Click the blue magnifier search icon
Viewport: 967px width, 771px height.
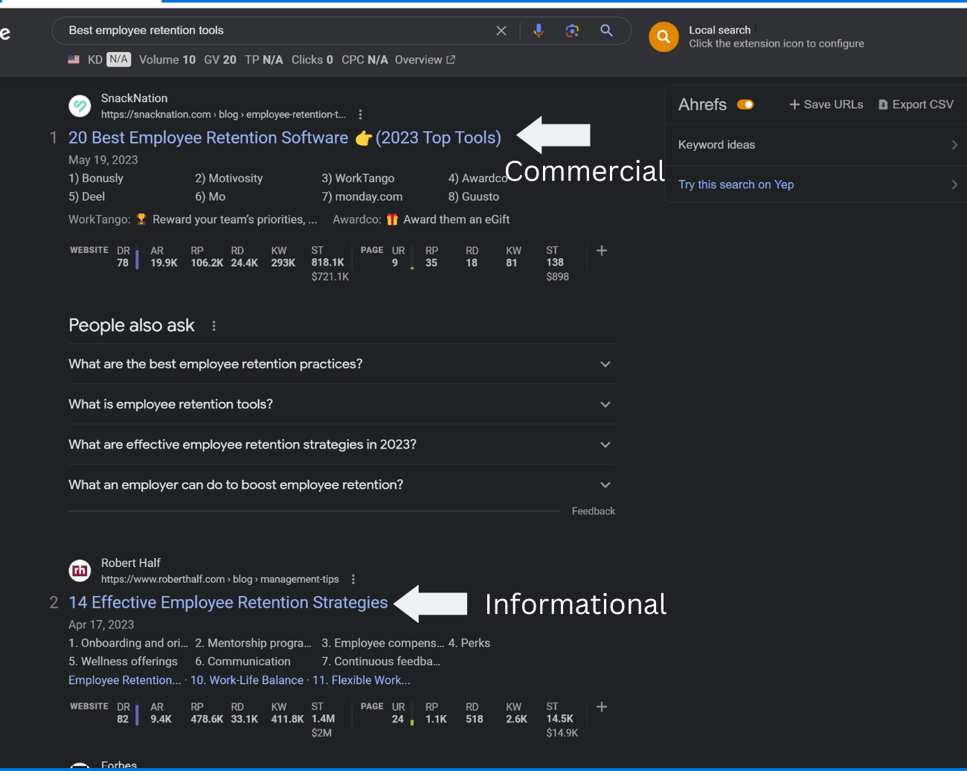(607, 31)
